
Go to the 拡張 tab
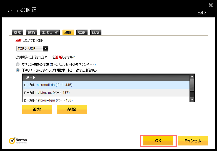(82, 32)
